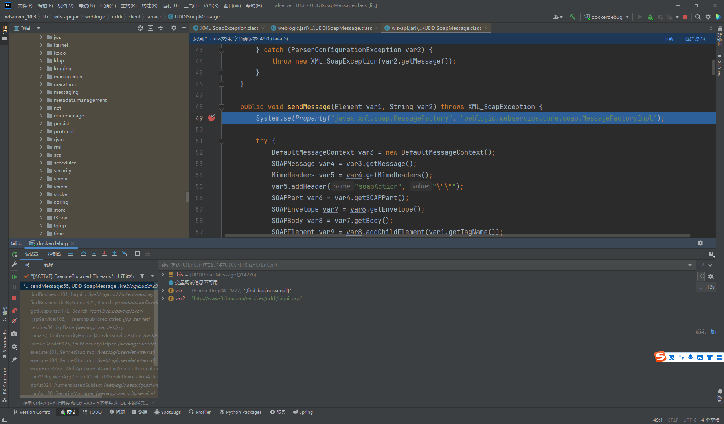The width and height of the screenshot is (724, 424).
Task: Collapse all in the project panel toolbar
Action: (161, 28)
